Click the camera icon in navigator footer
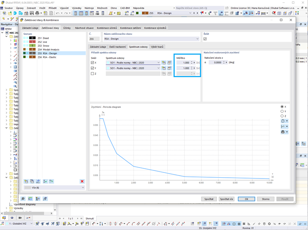This screenshot has height=230, width=308. tap(20, 217)
